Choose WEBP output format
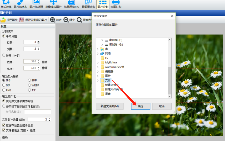The image size is (225, 141). click(x=29, y=85)
